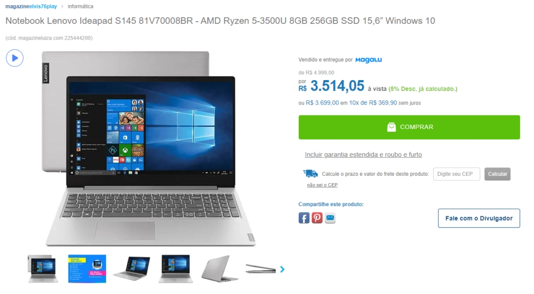Open não sei o CEP link
The image size is (534, 294).
pyautogui.click(x=322, y=185)
